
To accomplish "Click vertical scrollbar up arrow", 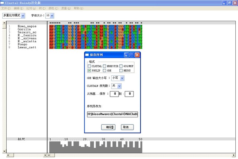I will tap(4, 23).
